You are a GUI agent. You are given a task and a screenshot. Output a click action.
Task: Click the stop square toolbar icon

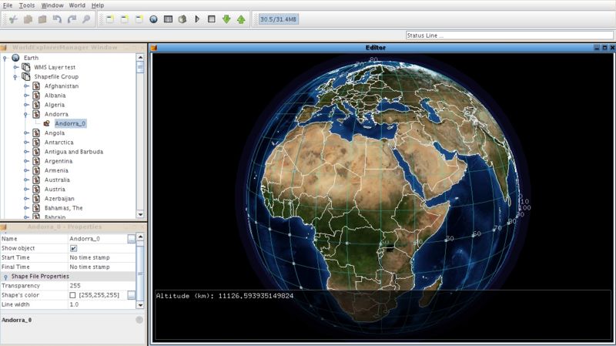(212, 18)
